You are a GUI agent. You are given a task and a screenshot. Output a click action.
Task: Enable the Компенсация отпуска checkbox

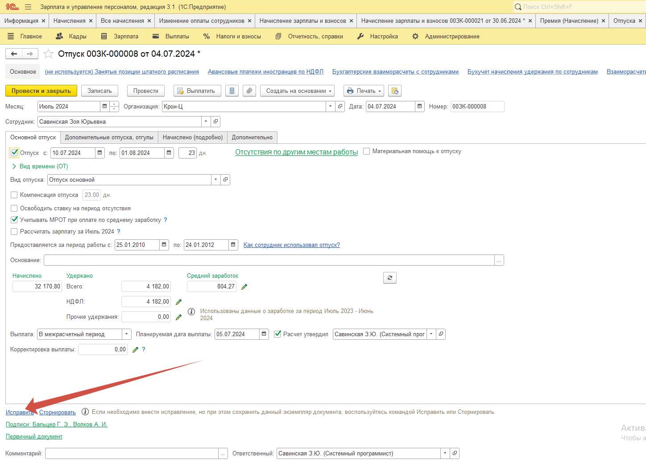click(x=14, y=195)
